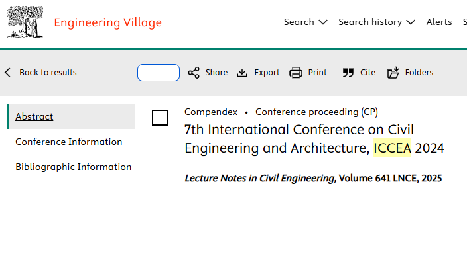Click the Print printer icon

pyautogui.click(x=296, y=73)
